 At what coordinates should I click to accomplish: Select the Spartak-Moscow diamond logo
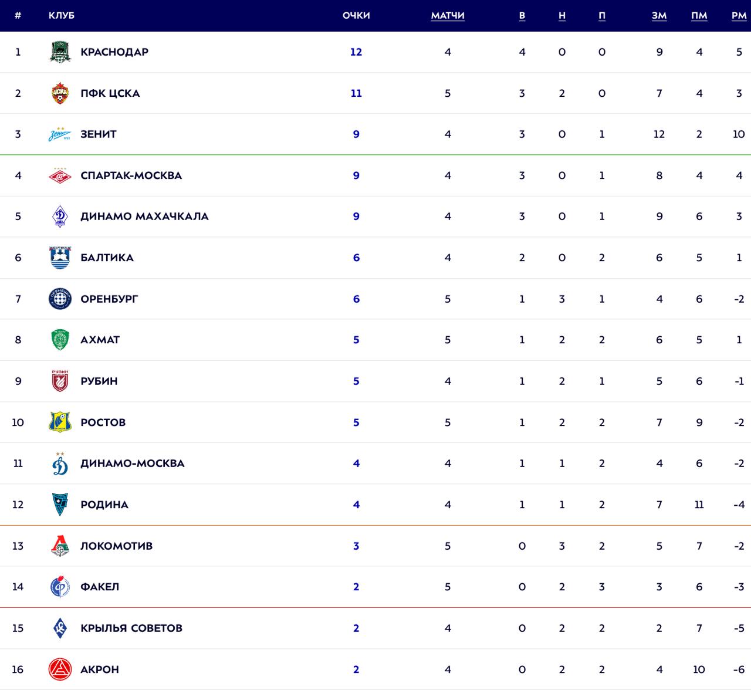coord(60,175)
